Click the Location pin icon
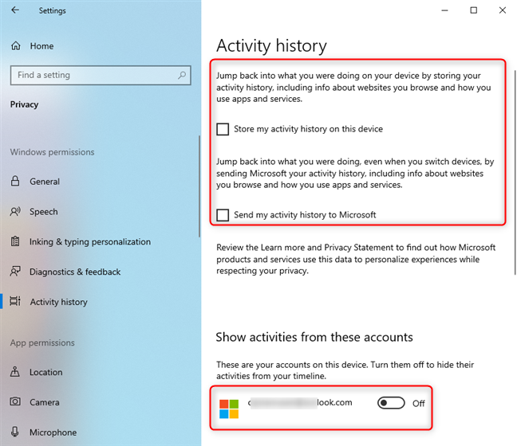The image size is (517, 446). click(15, 372)
